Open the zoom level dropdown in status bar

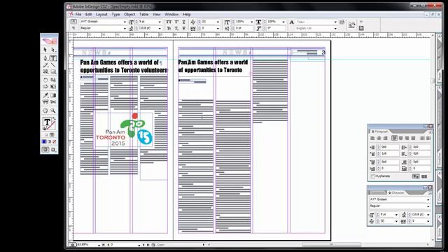pyautogui.click(x=99, y=245)
